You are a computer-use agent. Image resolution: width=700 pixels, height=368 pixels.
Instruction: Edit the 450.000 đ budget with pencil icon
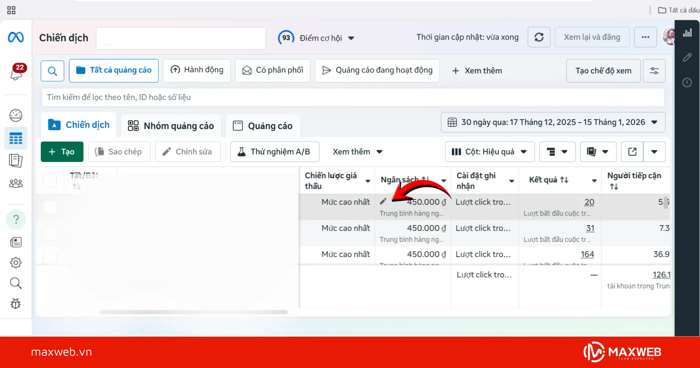[x=383, y=201]
